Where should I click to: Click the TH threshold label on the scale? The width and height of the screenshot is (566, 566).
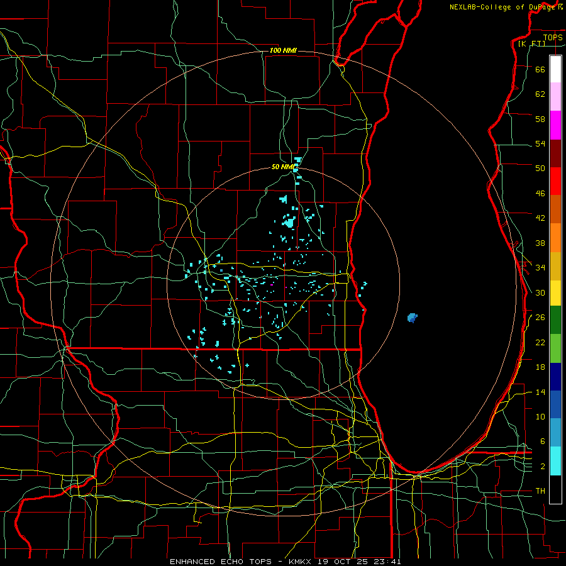pyautogui.click(x=540, y=491)
